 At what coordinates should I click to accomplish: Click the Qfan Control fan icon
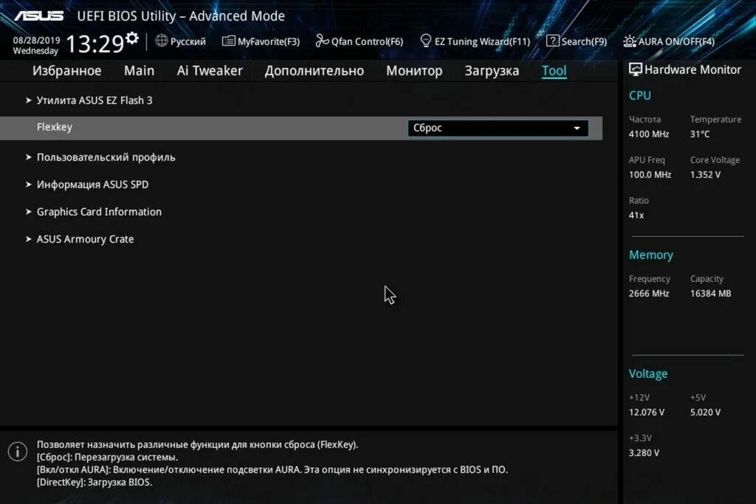click(x=322, y=41)
